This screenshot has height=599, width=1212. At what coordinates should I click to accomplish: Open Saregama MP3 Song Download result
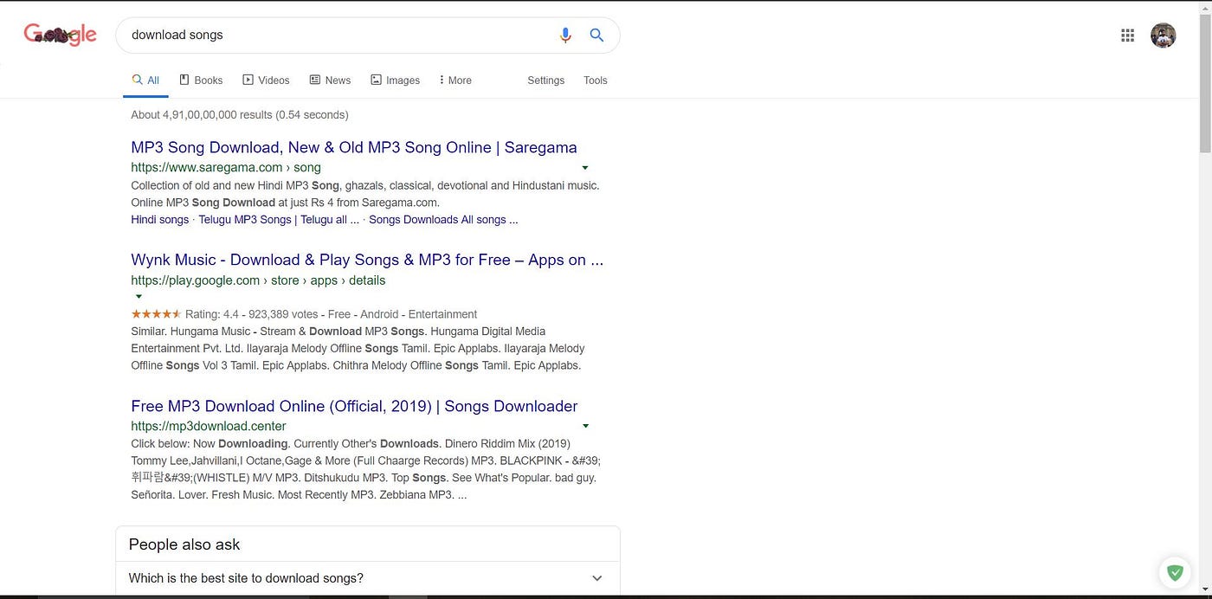[354, 147]
